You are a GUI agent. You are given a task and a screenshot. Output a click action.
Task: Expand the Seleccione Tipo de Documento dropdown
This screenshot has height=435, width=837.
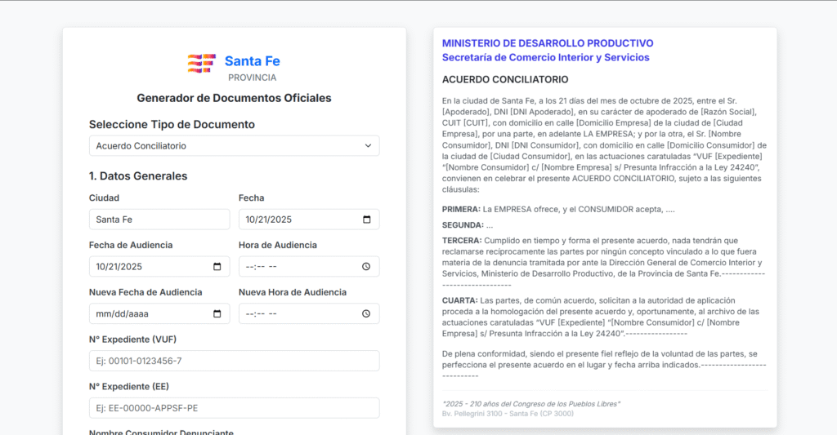[x=234, y=146]
